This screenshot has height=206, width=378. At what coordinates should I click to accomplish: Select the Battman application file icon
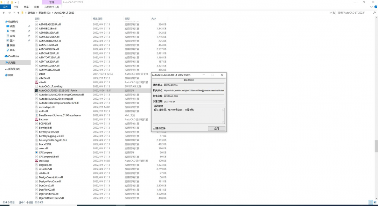pos(36,119)
